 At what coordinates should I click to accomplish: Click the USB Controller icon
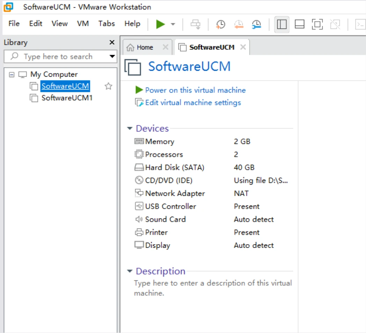click(139, 206)
